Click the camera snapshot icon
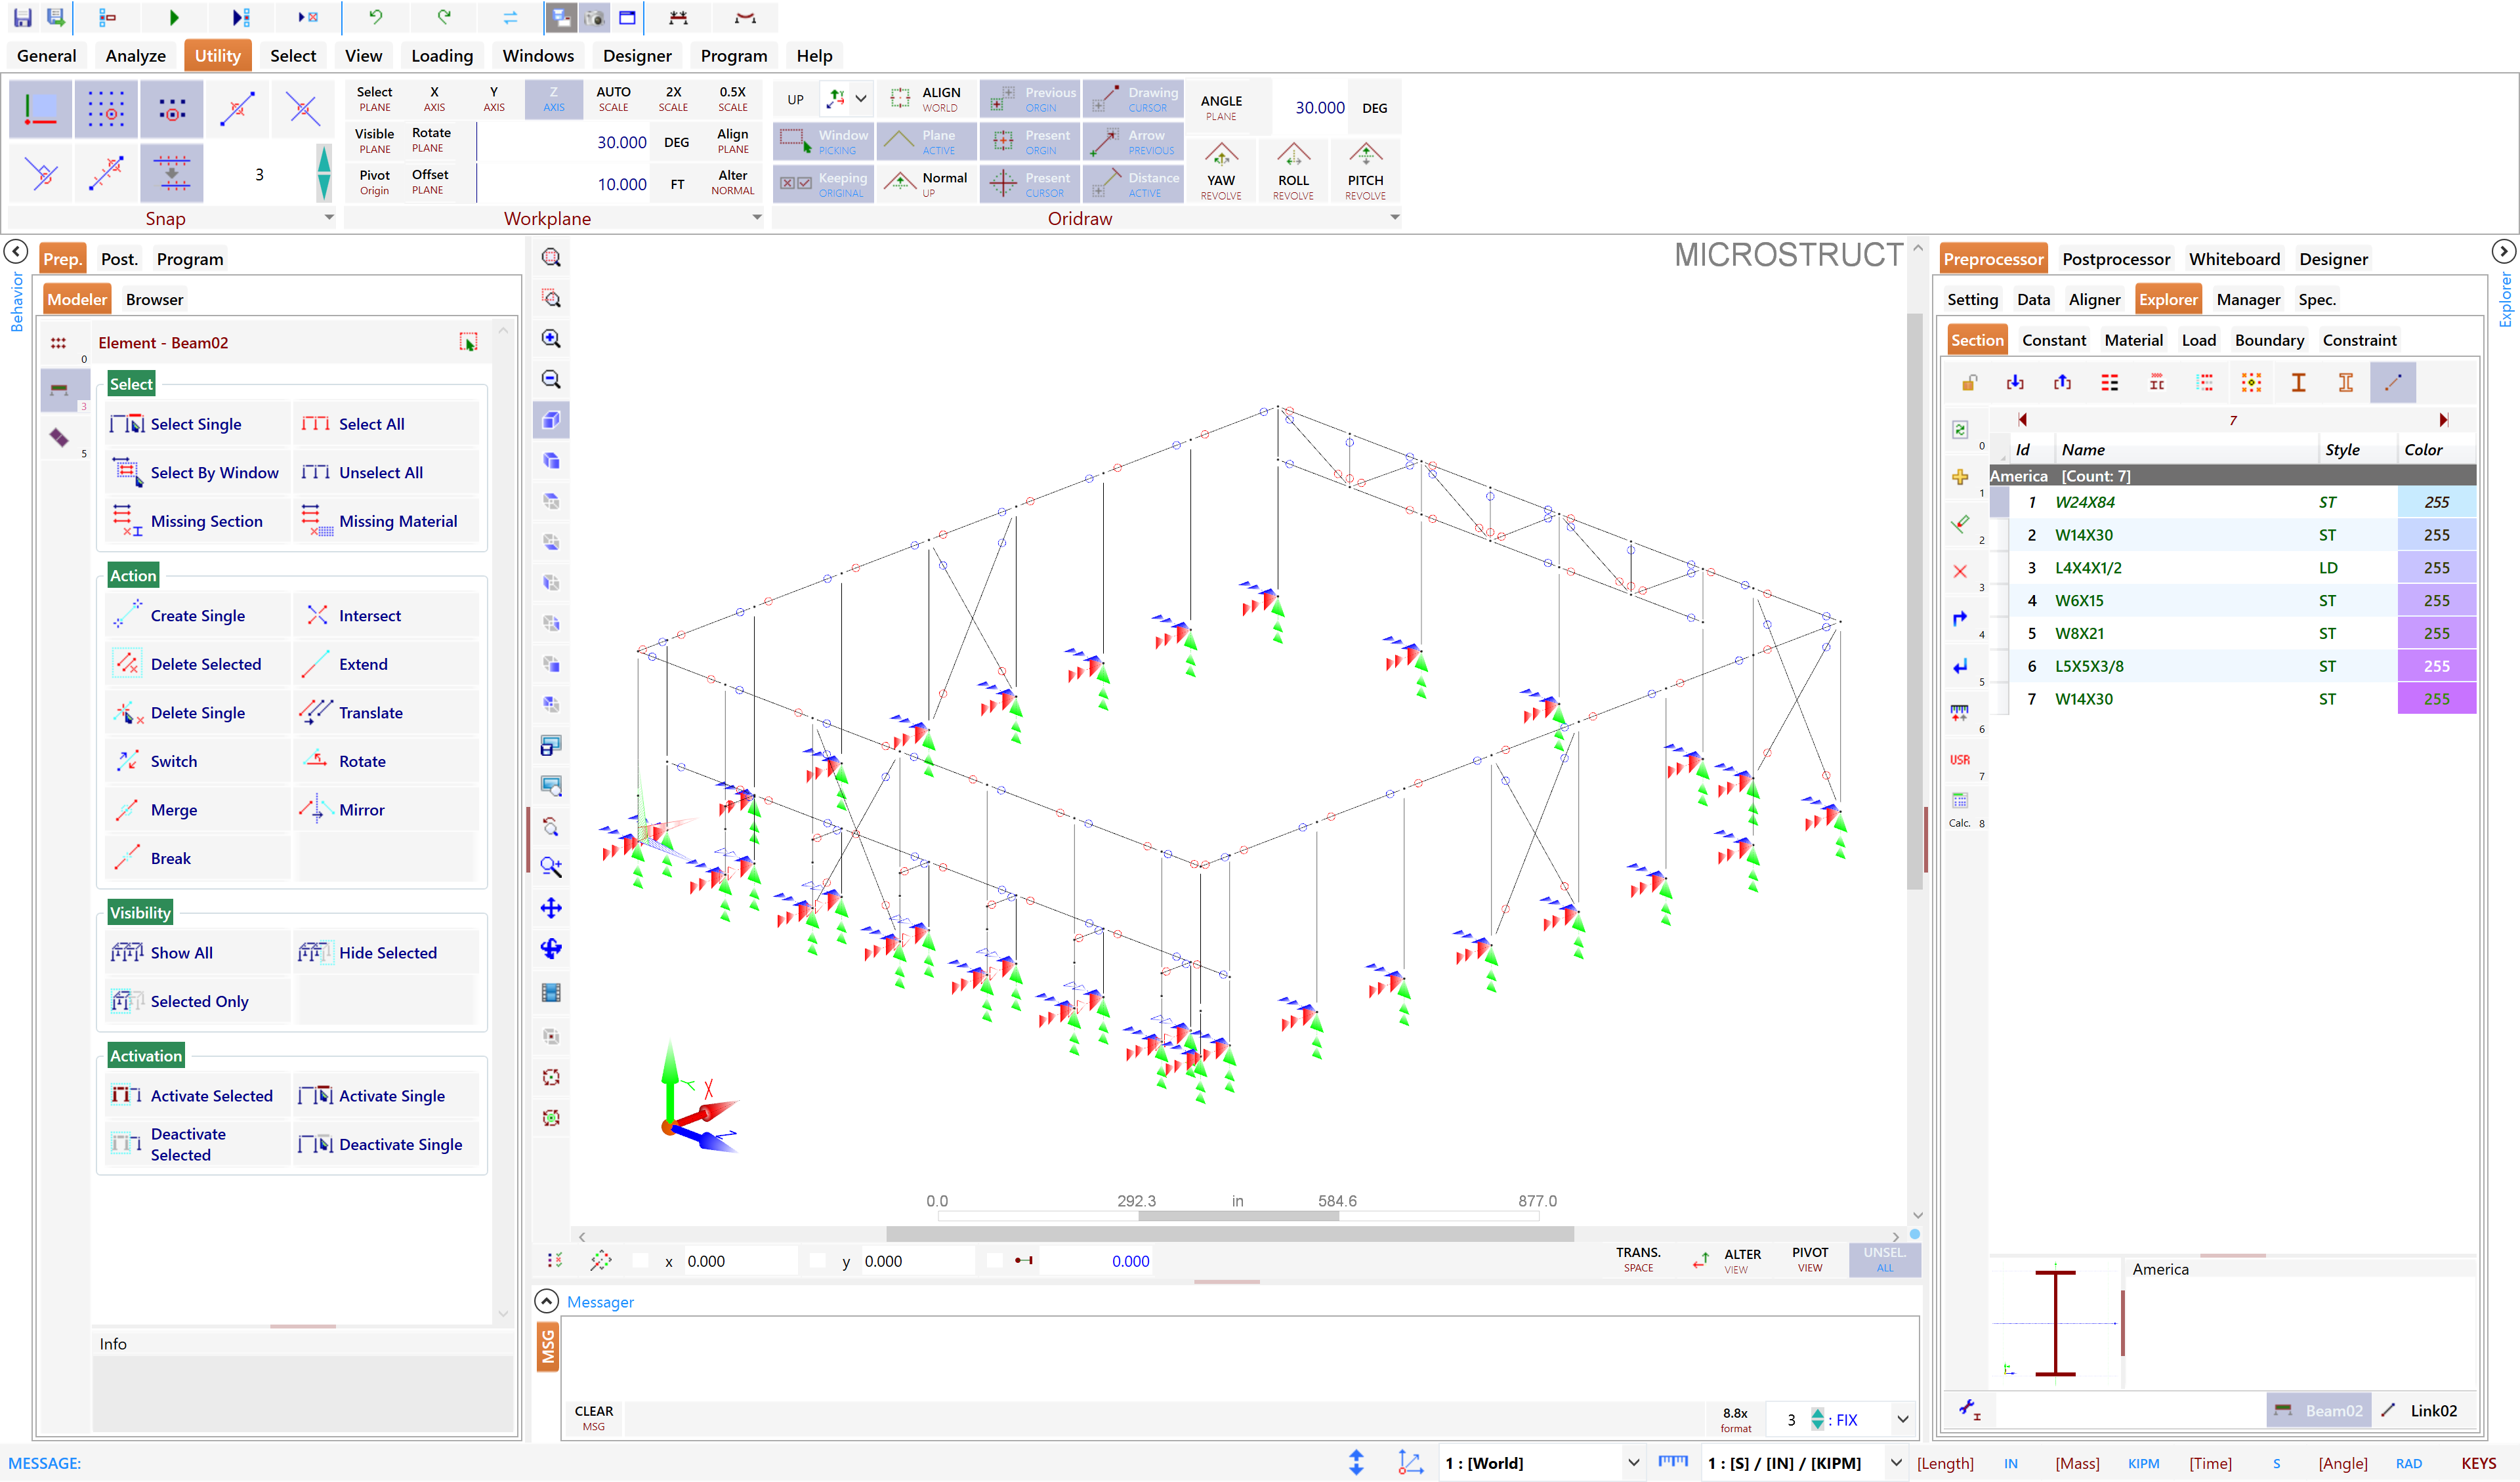Screen dimensions: 2520x1482 tap(594, 17)
